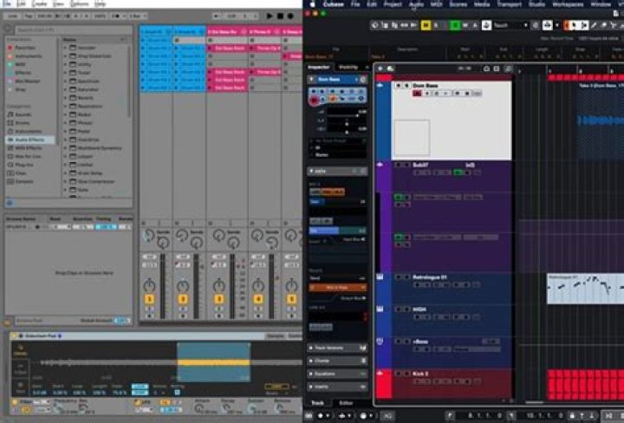Switch to Track tab at Inspector bottom
Image resolution: width=624 pixels, height=423 pixels.
tap(317, 403)
